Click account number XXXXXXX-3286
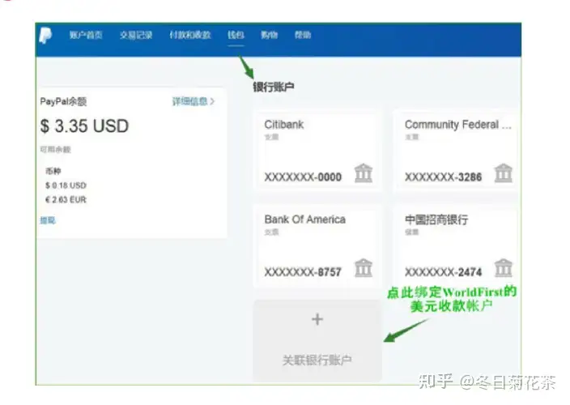 [x=444, y=177]
